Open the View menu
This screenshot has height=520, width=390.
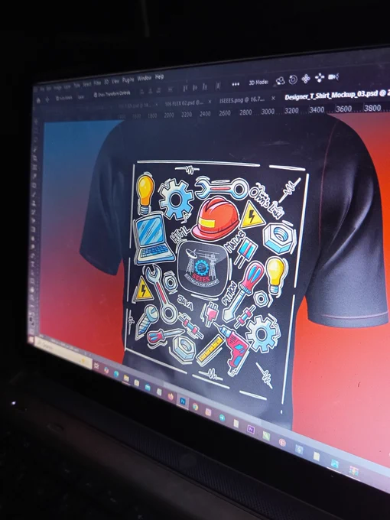click(115, 81)
